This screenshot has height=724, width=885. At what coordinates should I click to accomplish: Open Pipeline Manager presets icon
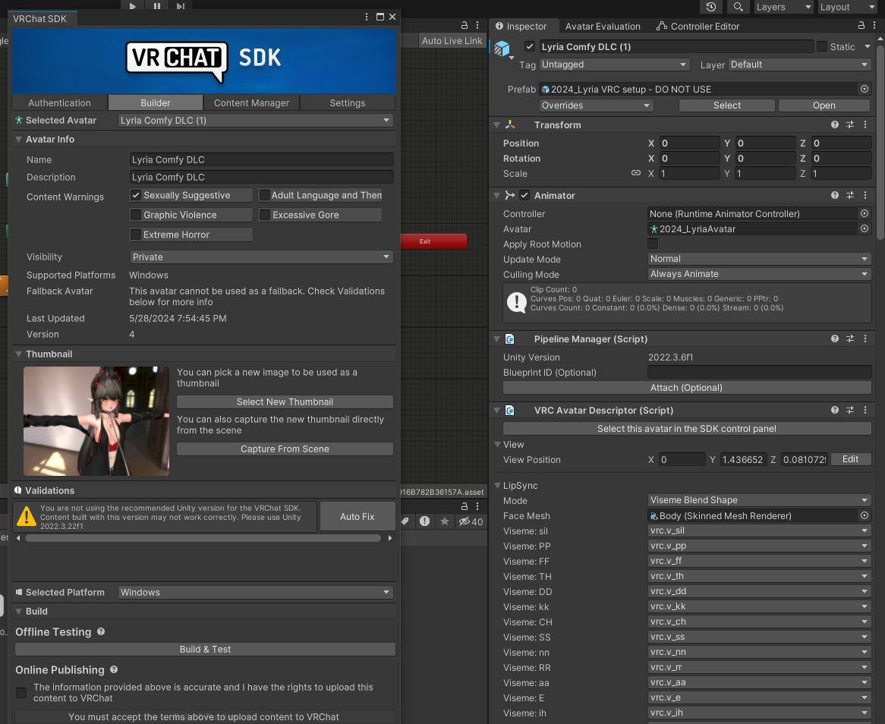coord(850,338)
